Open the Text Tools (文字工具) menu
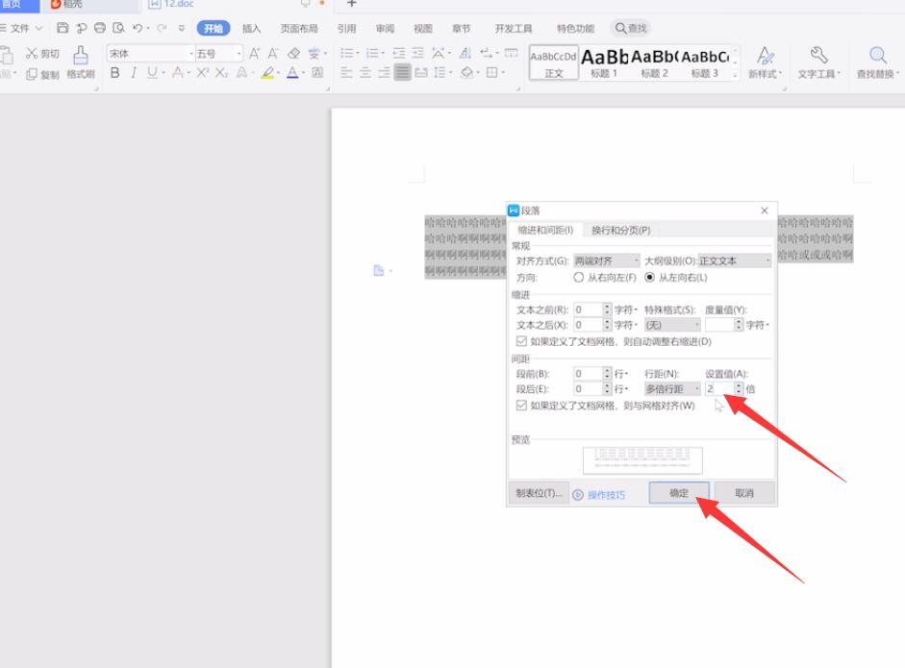Viewport: 905px width, 668px height. click(818, 62)
